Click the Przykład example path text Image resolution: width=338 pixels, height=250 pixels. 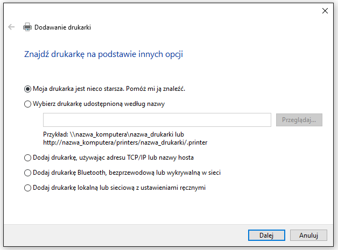tap(125, 139)
